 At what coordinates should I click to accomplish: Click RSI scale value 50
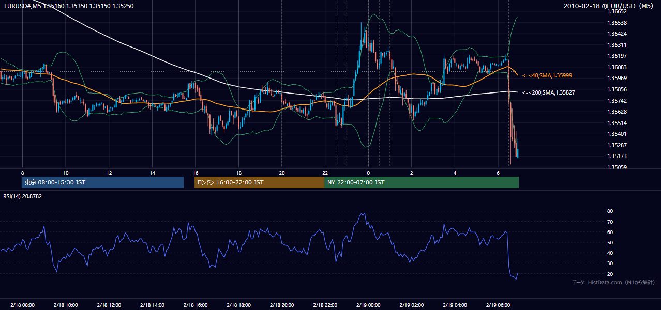click(610, 242)
